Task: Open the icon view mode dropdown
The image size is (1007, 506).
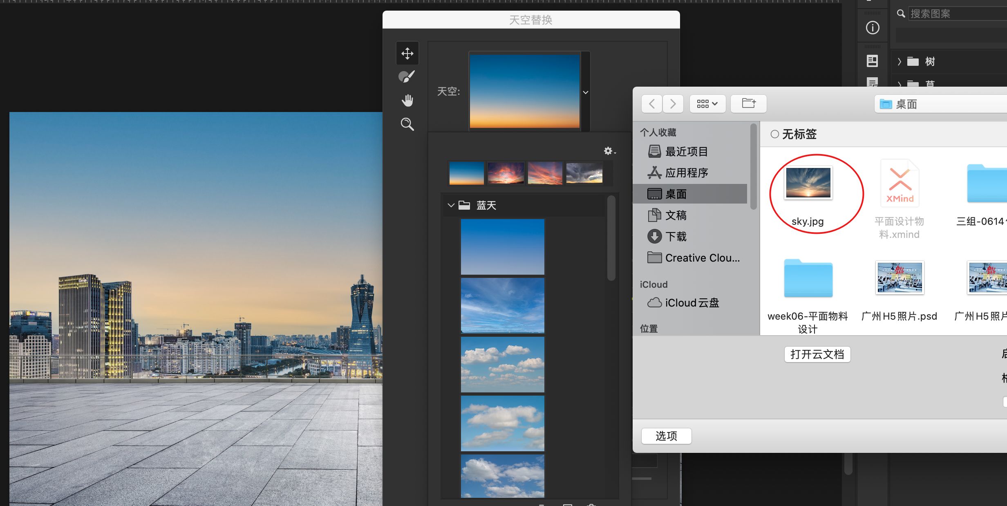Action: tap(707, 103)
